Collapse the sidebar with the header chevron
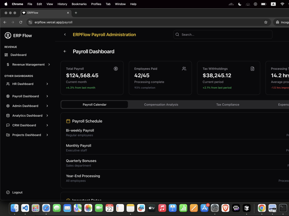Image resolution: width=289 pixels, height=216 pixels. pos(65,35)
